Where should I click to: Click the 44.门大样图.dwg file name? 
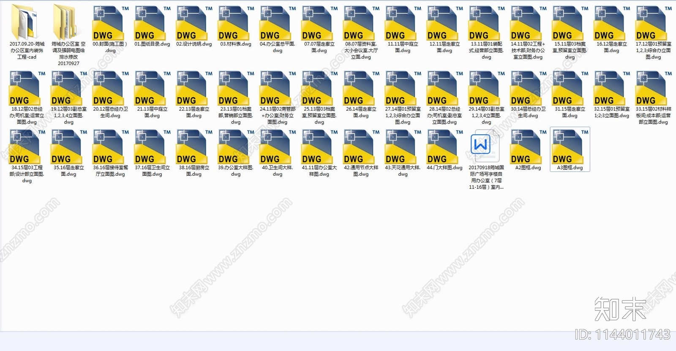point(445,168)
